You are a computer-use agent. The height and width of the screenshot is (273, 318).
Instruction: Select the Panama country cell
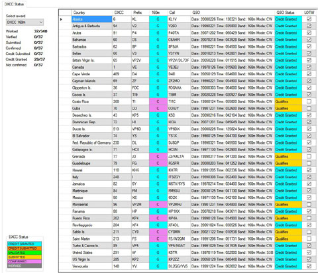click(x=92, y=211)
